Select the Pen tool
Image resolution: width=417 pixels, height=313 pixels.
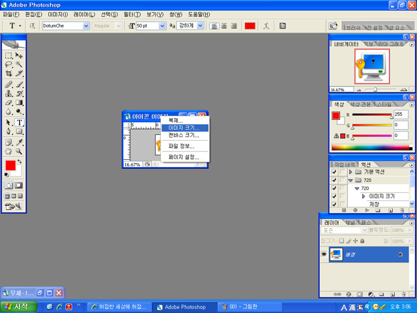point(8,132)
